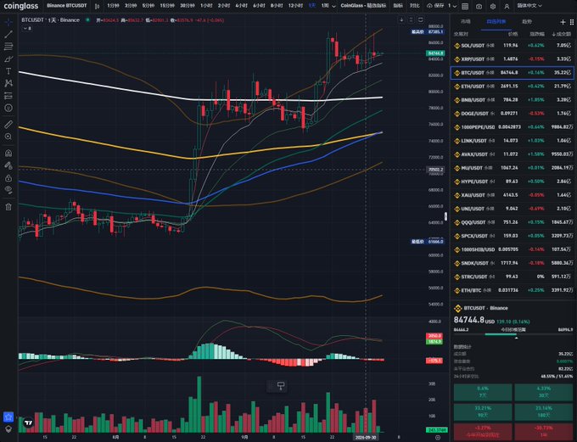This screenshot has height=442, width=577.
Task: Switch to the 1周 timeframe
Action: pyautogui.click(x=324, y=6)
